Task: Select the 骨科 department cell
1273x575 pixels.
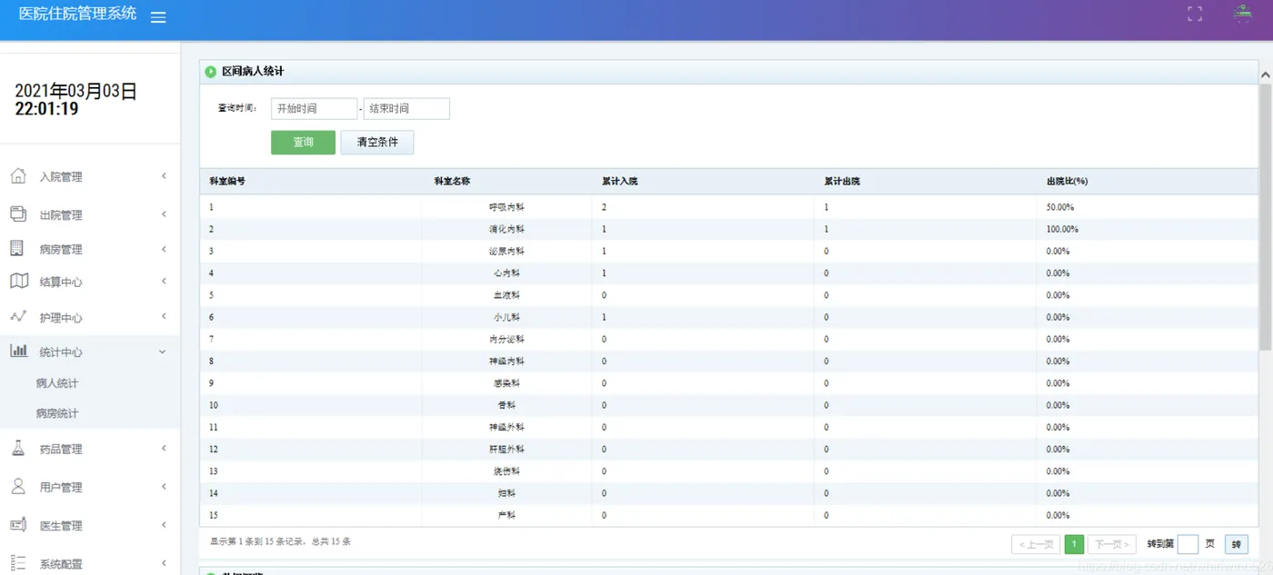Action: (506, 405)
